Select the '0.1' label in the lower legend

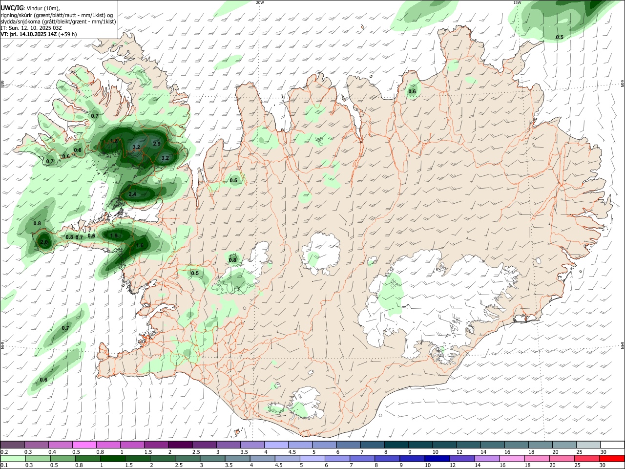4,466
